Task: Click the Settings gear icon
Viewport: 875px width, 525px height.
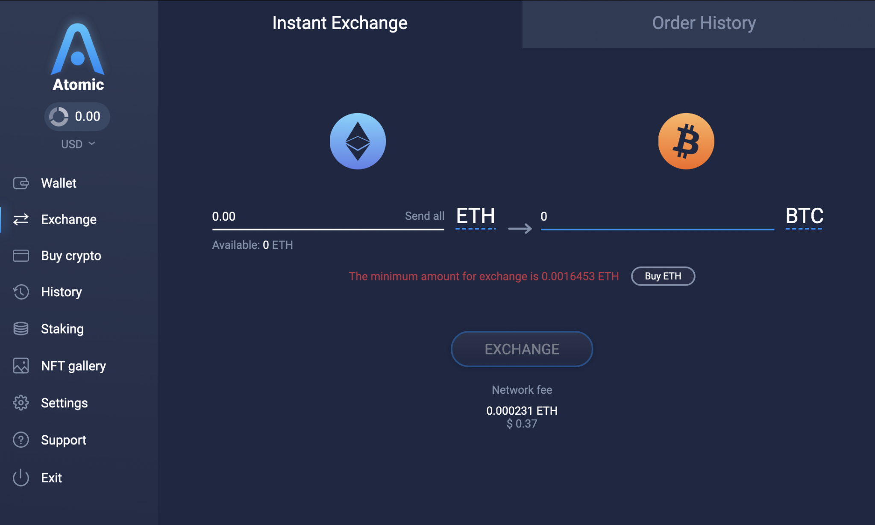Action: [x=21, y=402]
